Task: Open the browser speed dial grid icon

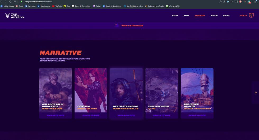Action: pyautogui.click(x=15, y=2)
